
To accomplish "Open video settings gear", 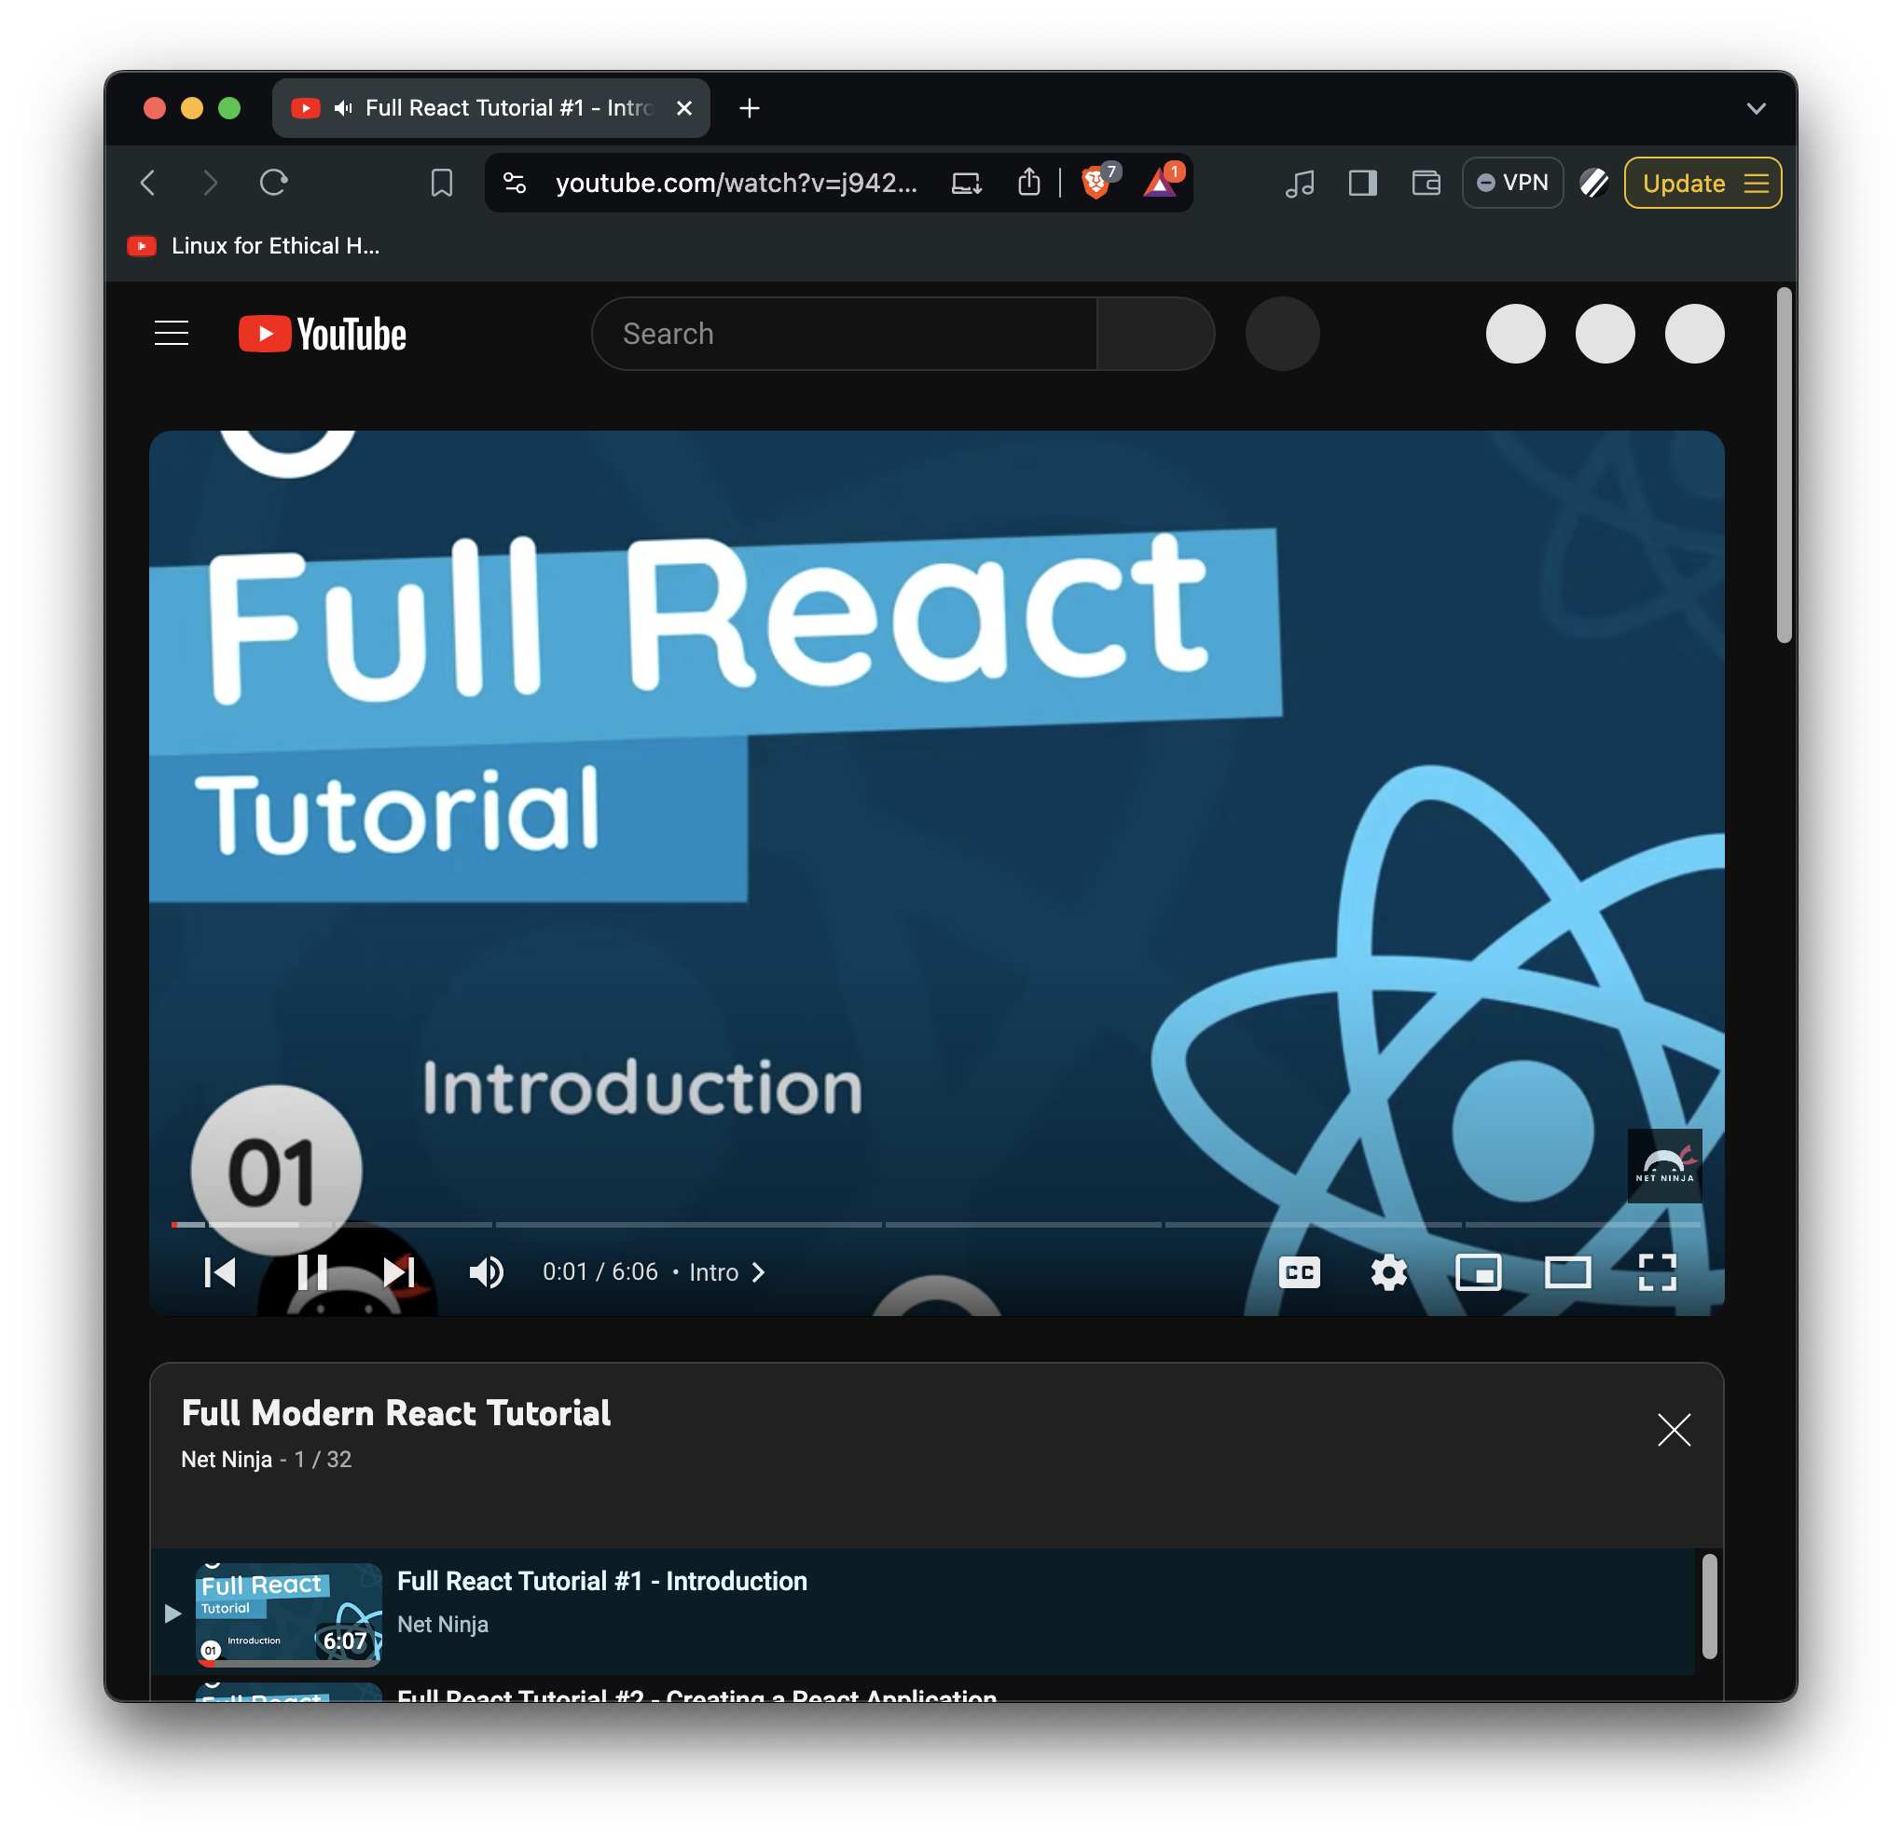I will [1388, 1272].
